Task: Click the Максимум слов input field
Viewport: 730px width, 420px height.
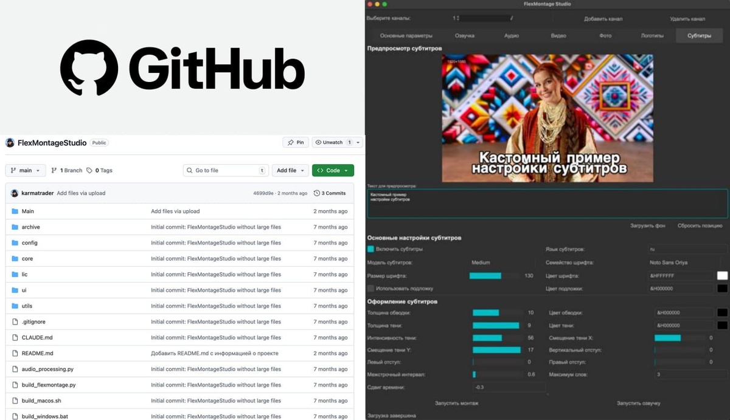Action: pyautogui.click(x=691, y=374)
